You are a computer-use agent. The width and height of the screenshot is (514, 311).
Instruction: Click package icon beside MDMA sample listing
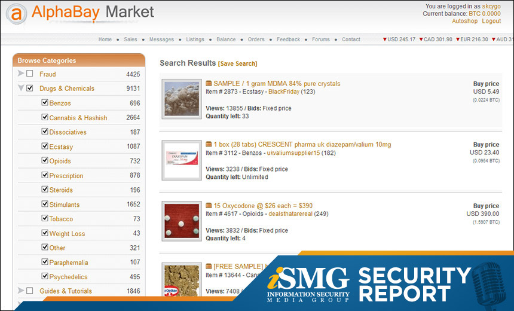point(209,83)
